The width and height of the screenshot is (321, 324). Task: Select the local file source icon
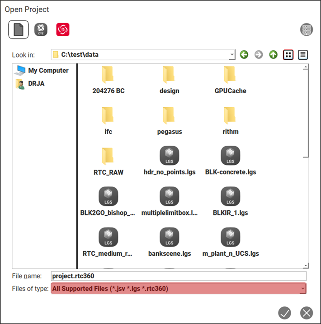point(19,29)
